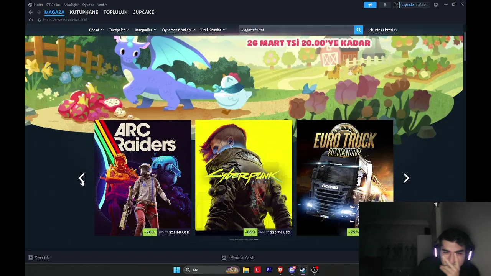Click Cyberpunk -65% discount badge
Viewport: 491px width, 276px height.
coord(250,232)
